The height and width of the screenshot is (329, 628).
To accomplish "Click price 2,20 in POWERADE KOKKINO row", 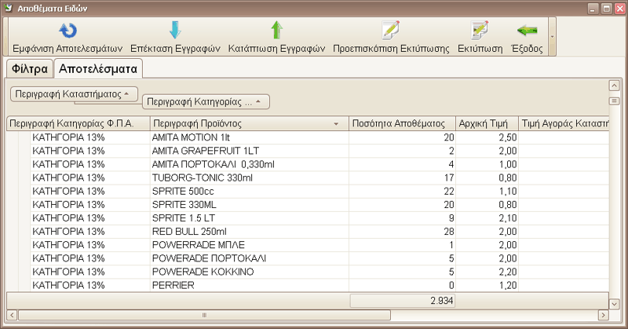I will 487,272.
